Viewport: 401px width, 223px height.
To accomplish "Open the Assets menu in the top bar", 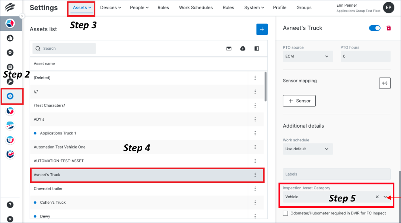I will [x=81, y=7].
